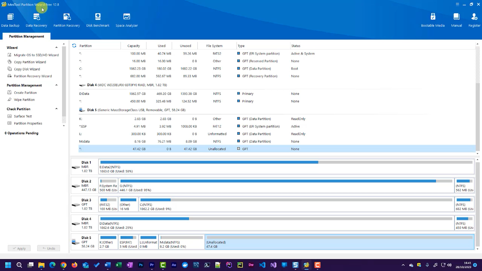Switch to the Partition Management tab

click(26, 36)
